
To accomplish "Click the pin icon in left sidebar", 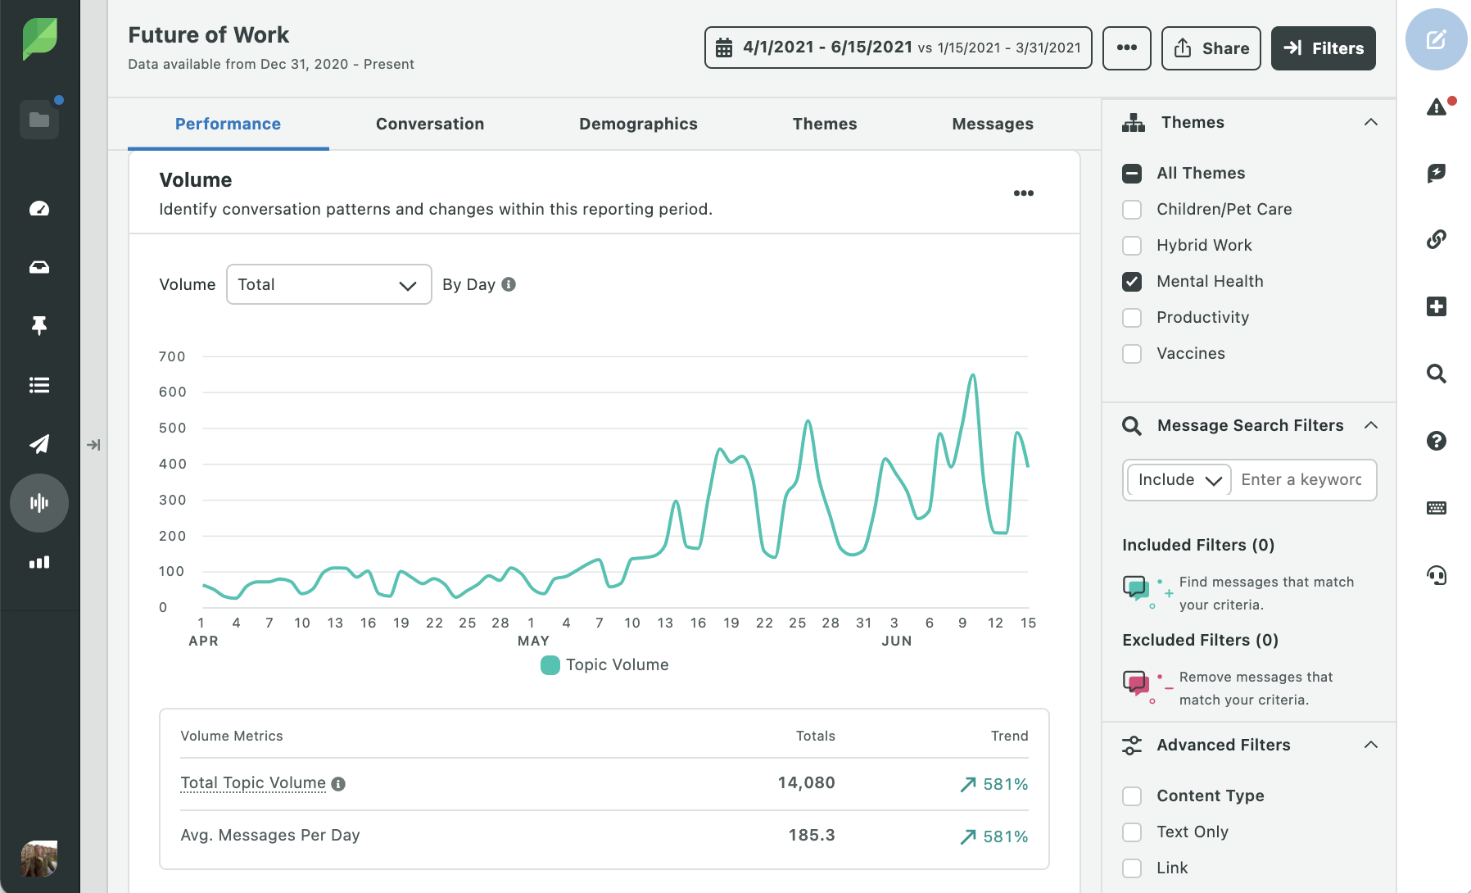I will point(39,326).
